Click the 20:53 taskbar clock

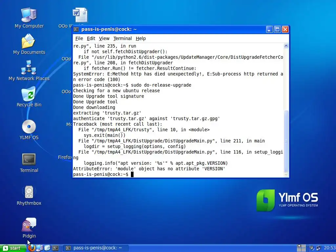click(329, 248)
